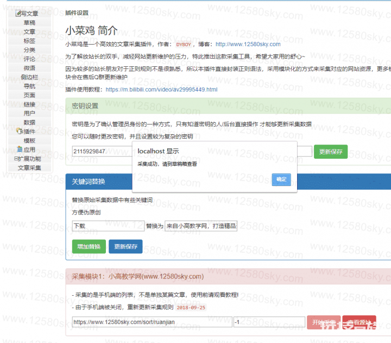391x343 pixels.
Task: Open 标签 in sidebar menu
Action: (x=29, y=41)
